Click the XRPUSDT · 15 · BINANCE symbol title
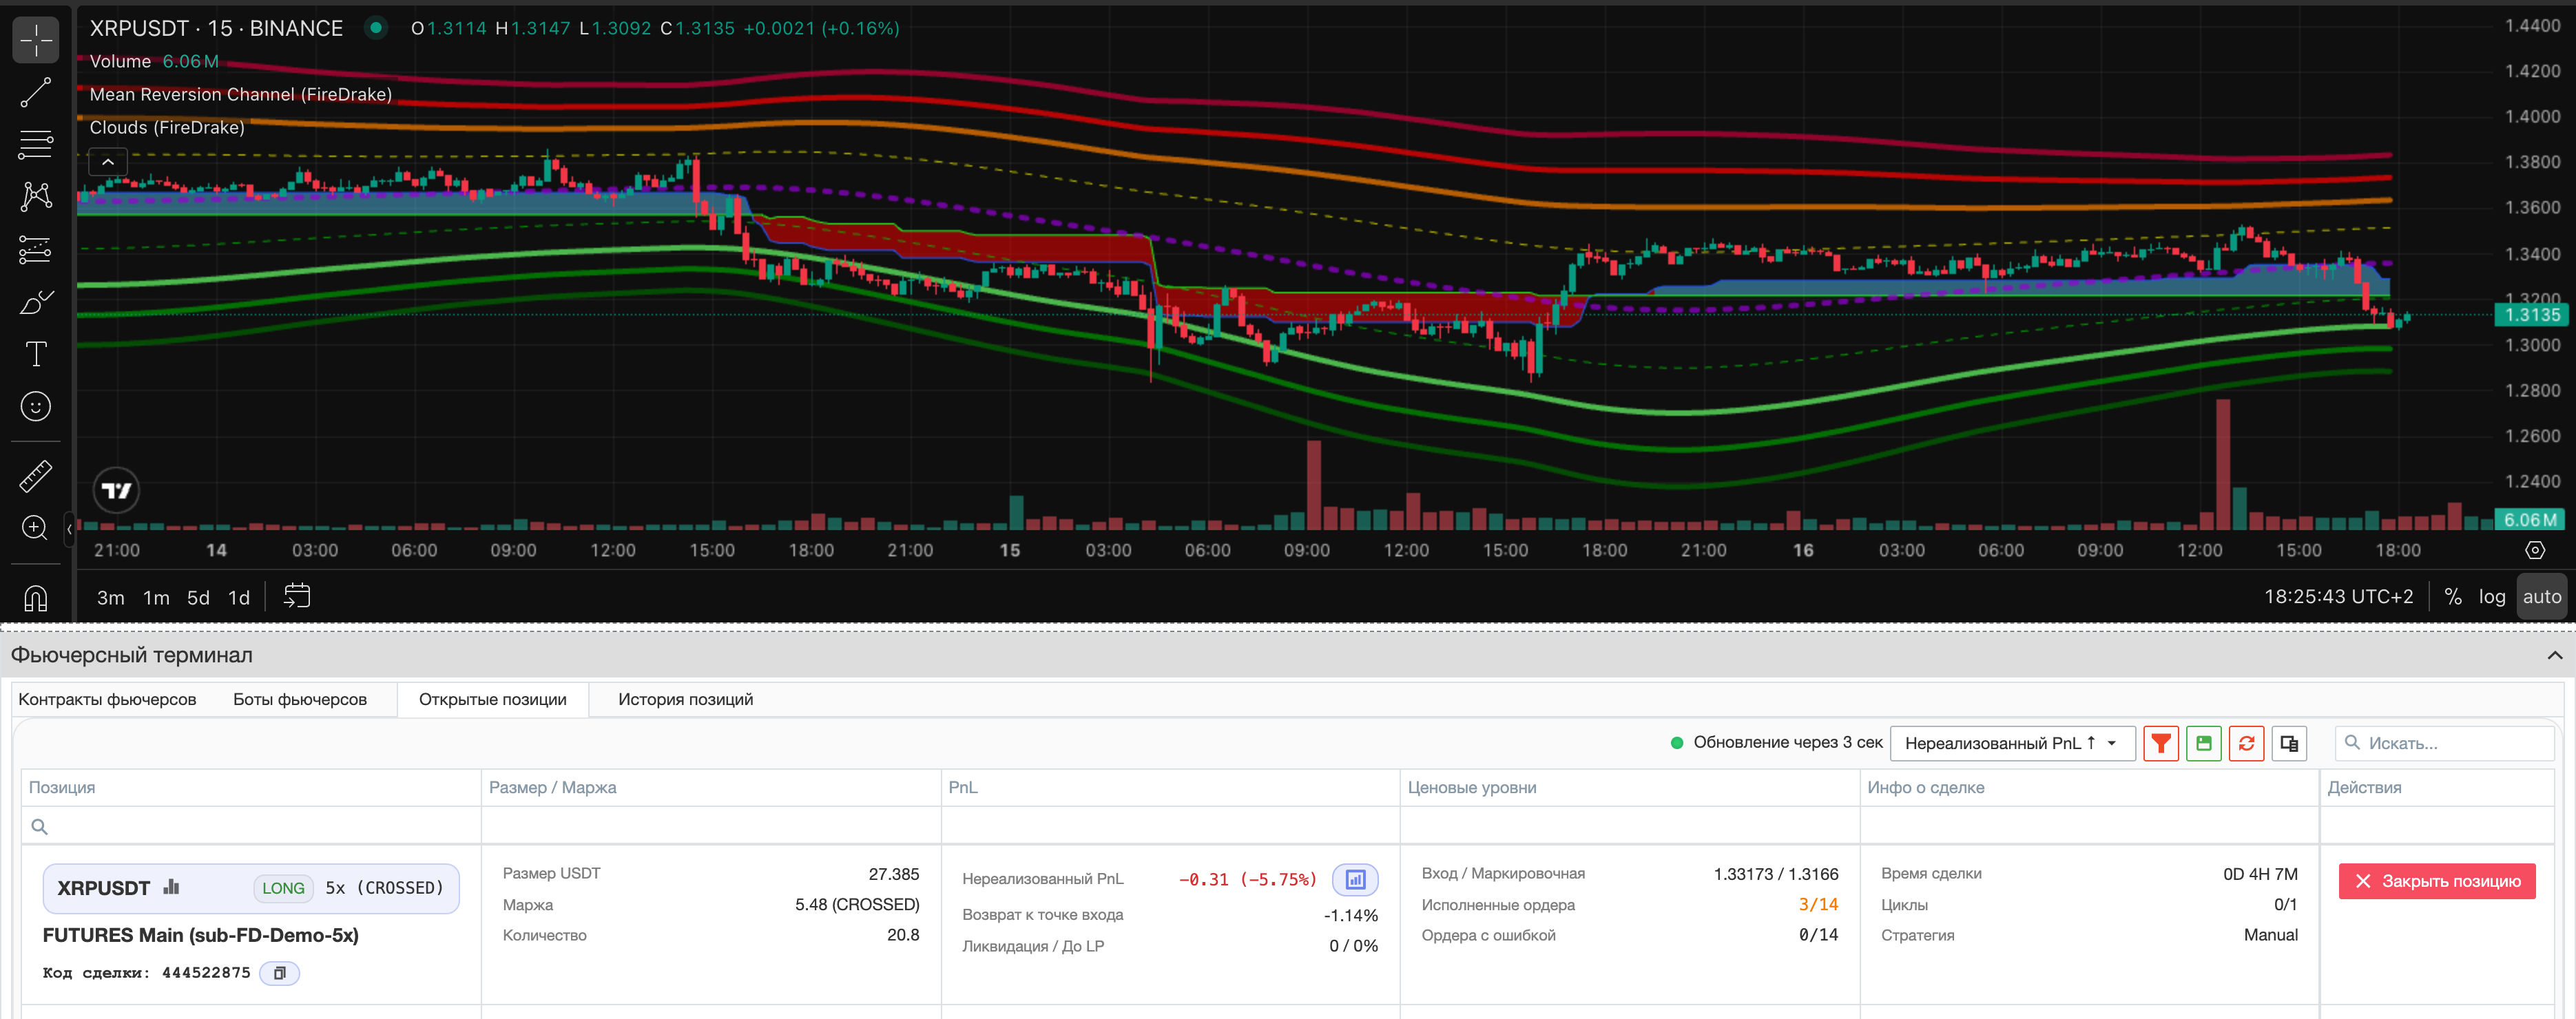The width and height of the screenshot is (2576, 1019). tap(216, 28)
